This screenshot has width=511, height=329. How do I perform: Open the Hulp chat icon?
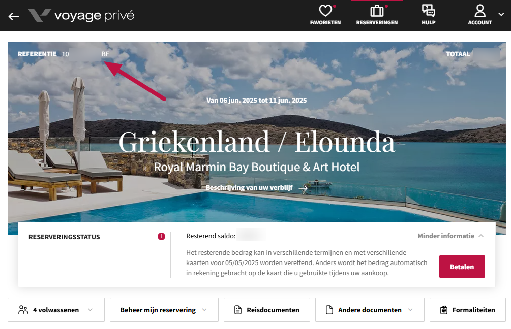point(428,11)
